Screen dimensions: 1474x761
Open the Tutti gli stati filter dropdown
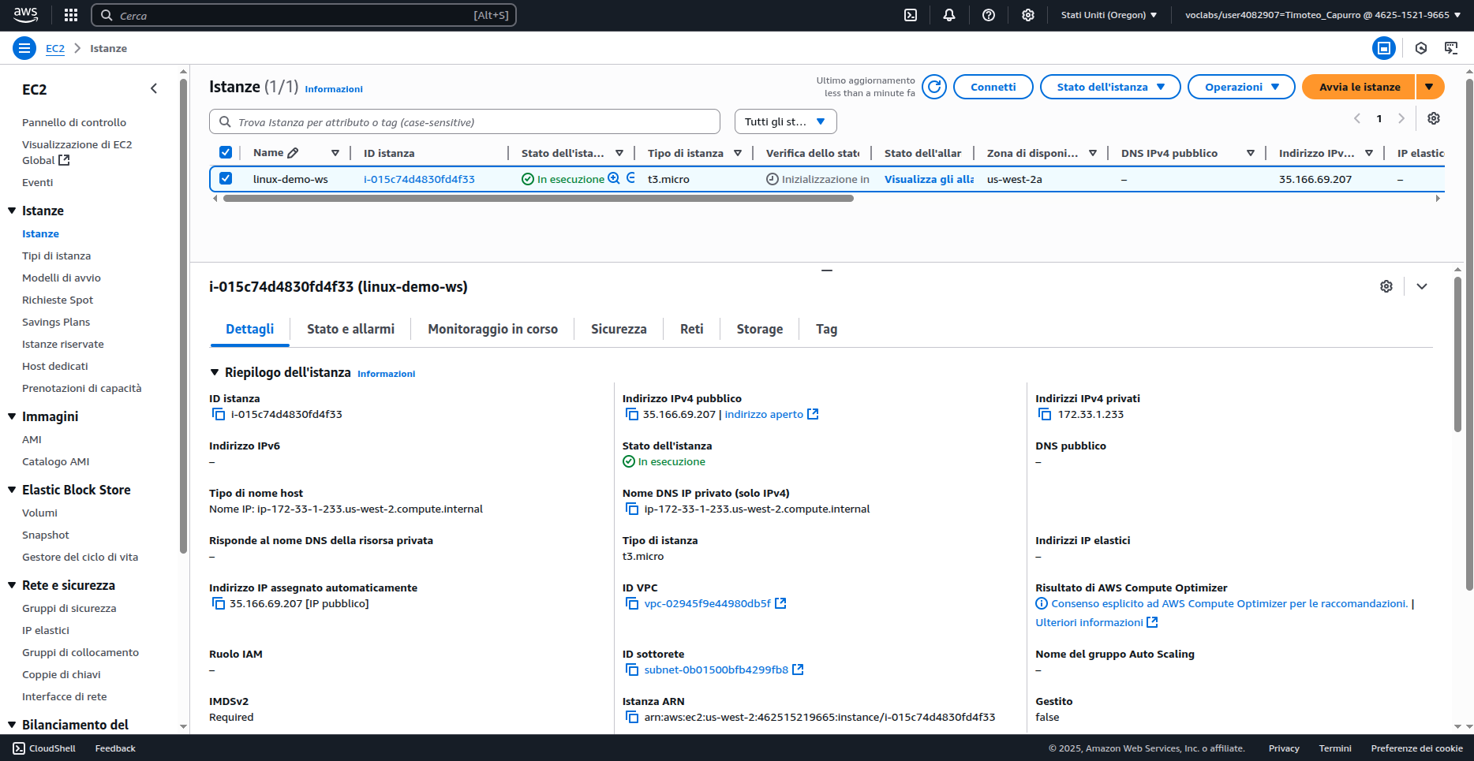785,121
